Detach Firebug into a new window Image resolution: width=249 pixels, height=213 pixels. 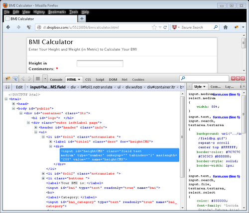(238, 78)
